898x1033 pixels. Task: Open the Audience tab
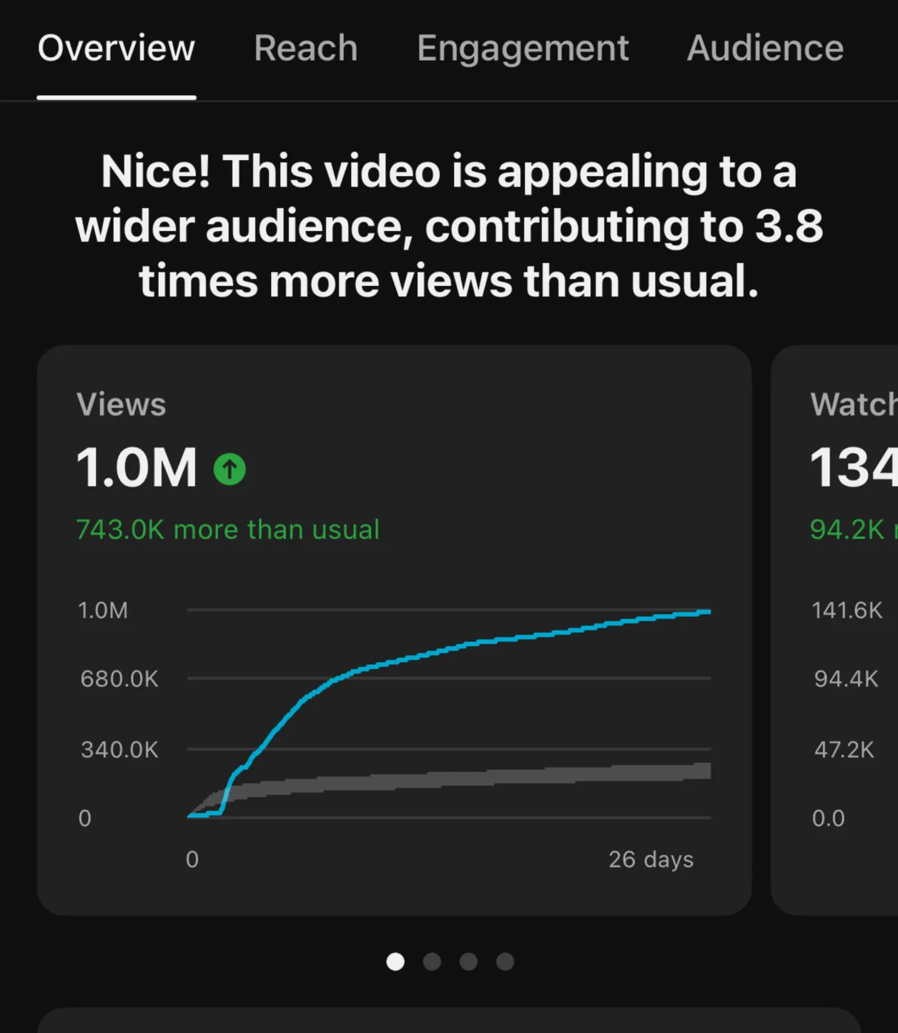[765, 49]
